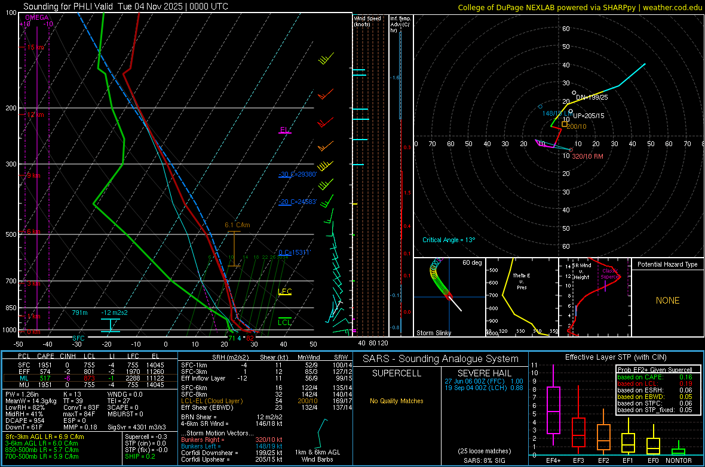Click the 'NONE' hazard type value
The height and width of the screenshot is (467, 705).
coord(668,301)
